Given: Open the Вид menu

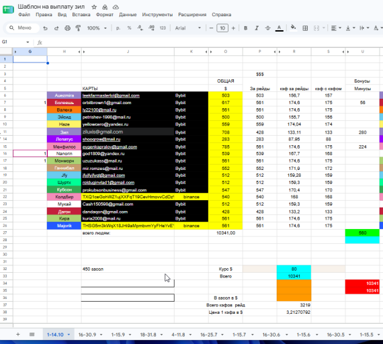Looking at the screenshot, I should [x=62, y=15].
